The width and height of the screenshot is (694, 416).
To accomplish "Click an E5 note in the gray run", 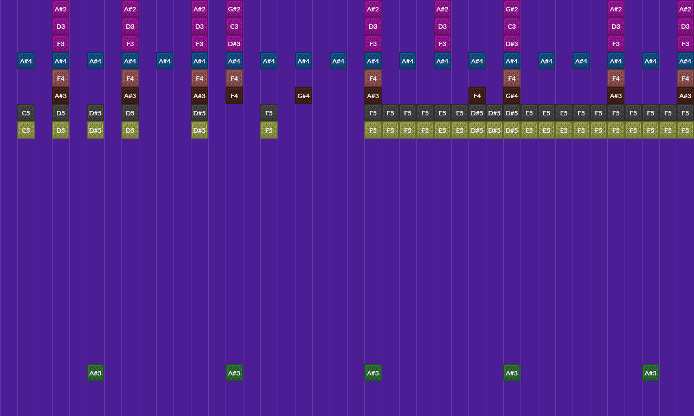I will [442, 113].
